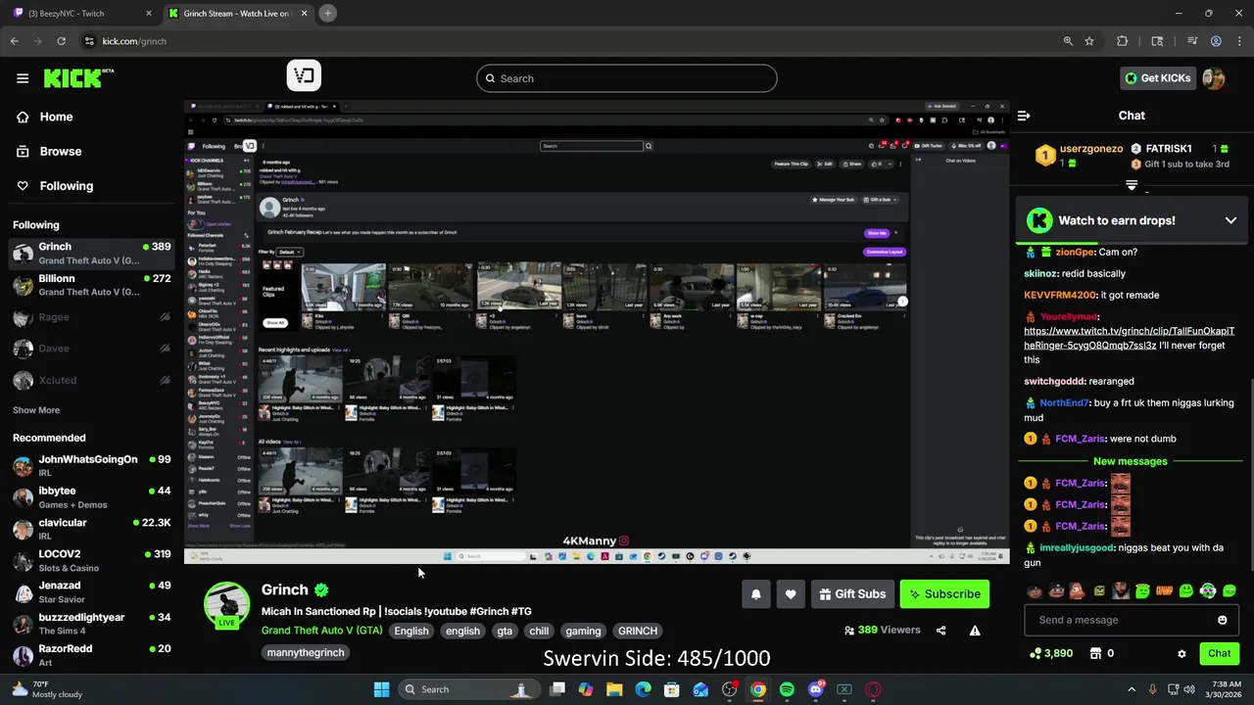
Task: Click the Gift Subs button
Action: [x=851, y=593]
